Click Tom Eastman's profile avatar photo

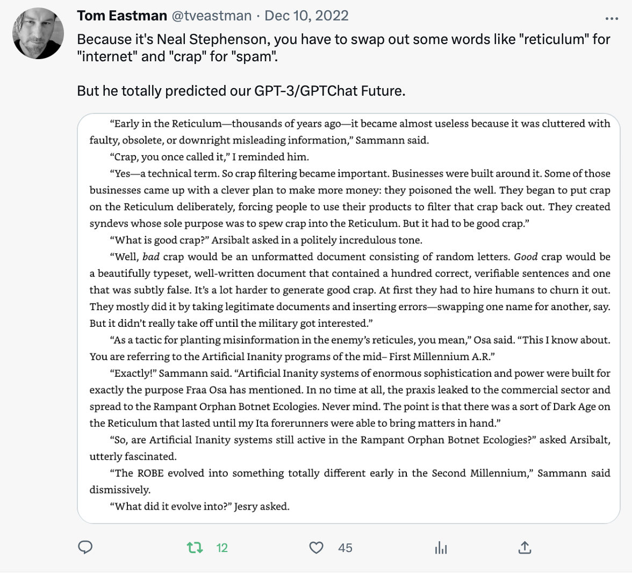tap(39, 33)
